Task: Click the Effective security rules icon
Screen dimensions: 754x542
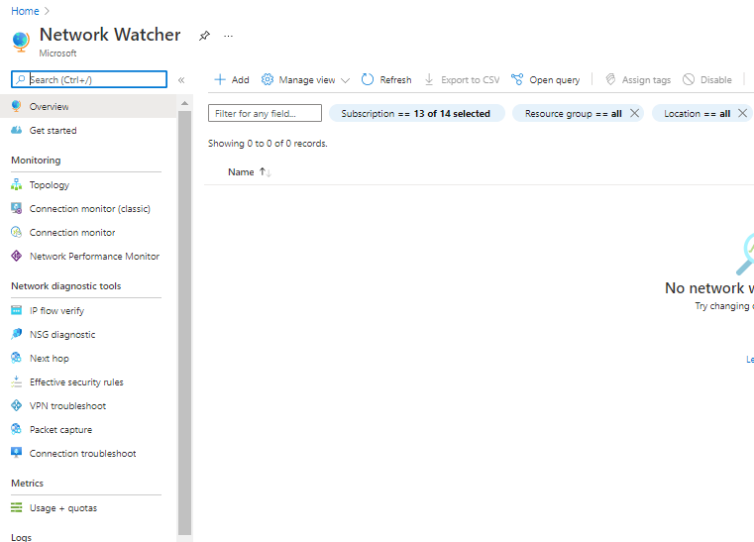Action: click(17, 381)
